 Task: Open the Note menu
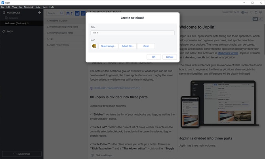pos(38,7)
